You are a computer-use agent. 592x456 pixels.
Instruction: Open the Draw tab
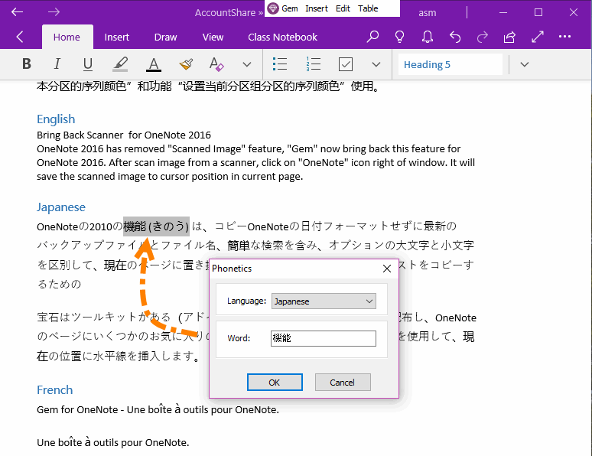point(165,37)
